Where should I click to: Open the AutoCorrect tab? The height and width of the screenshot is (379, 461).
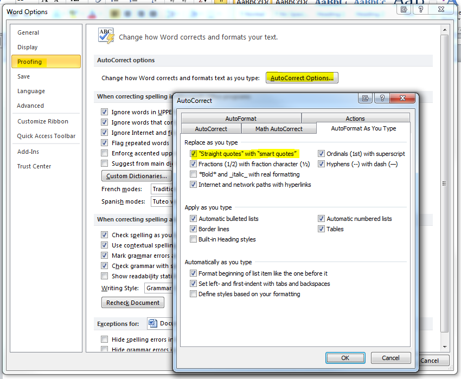[211, 128]
